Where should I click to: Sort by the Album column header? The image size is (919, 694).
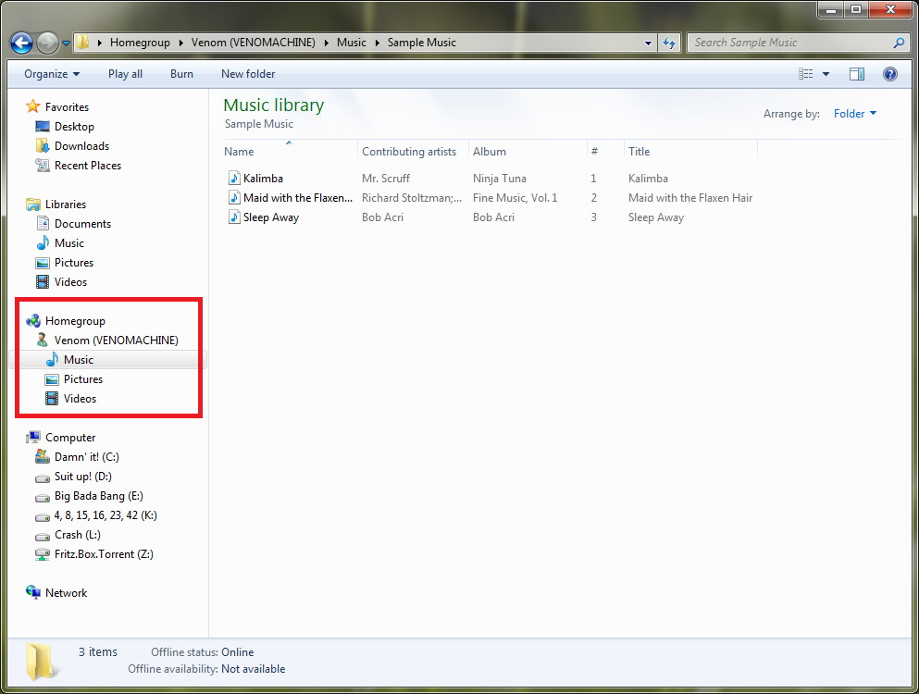coord(490,151)
